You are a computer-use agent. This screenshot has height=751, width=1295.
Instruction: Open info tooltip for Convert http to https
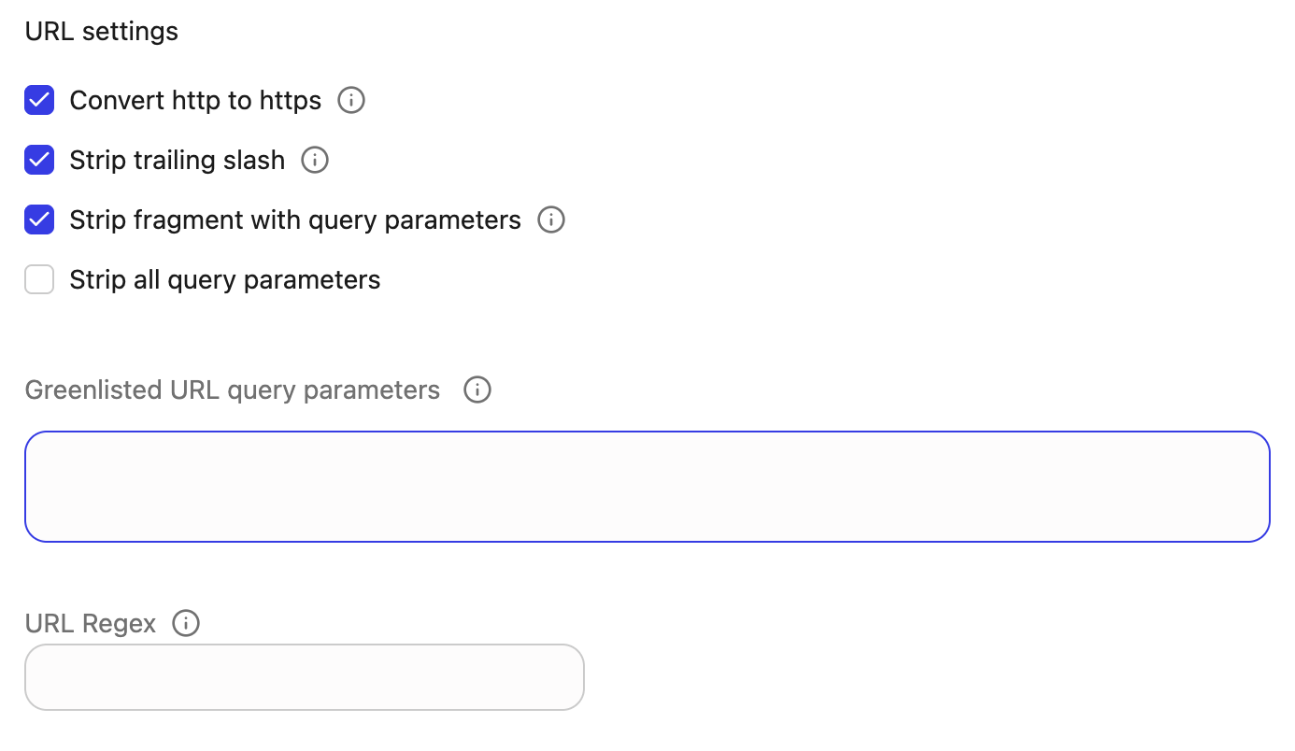click(x=351, y=100)
